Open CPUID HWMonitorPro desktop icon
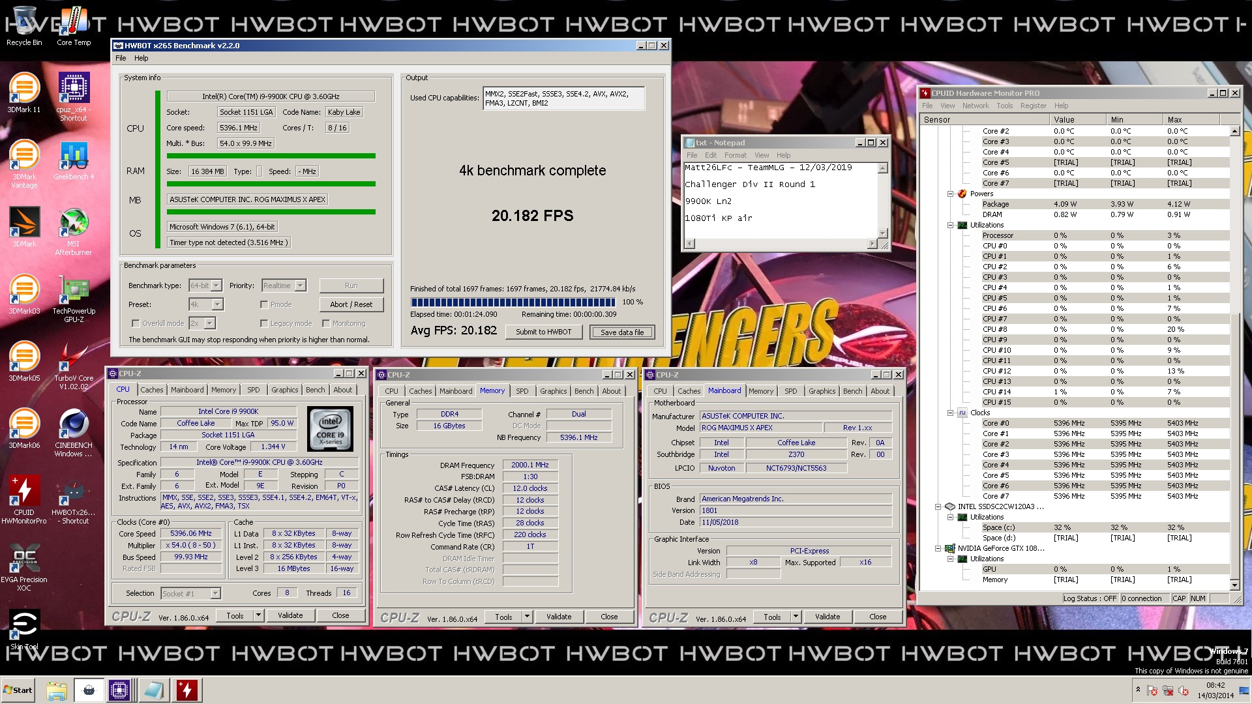 click(x=24, y=500)
